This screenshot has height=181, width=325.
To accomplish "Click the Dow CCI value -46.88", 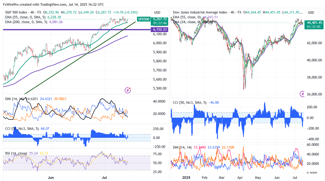I will point(214,103).
